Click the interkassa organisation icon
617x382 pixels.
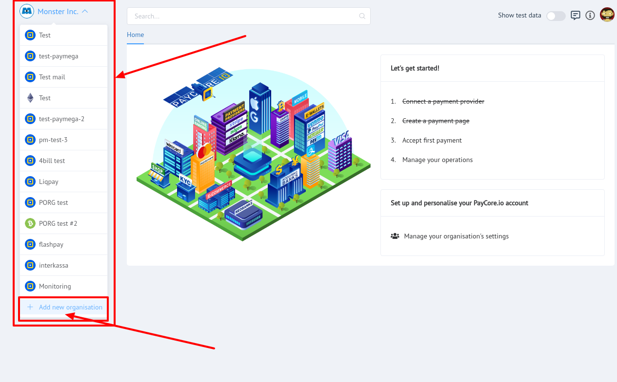pos(30,265)
